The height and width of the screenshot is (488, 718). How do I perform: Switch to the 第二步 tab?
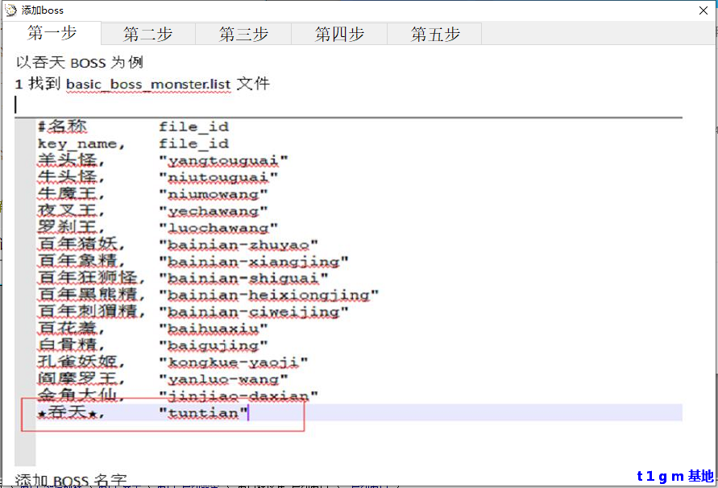tap(147, 35)
